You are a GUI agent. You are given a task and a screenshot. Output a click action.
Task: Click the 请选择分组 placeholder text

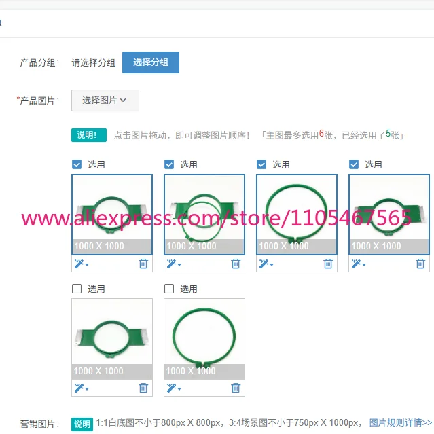(94, 62)
